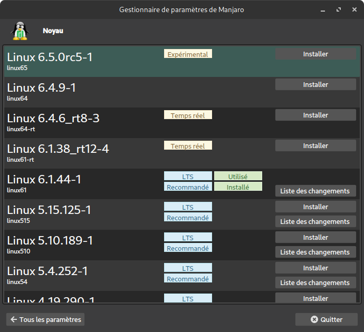Image resolution: width=364 pixels, height=332 pixels.
Task: Click the linux61-rt package name
Action: pyautogui.click(x=21, y=160)
